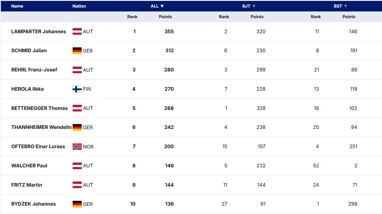Click OFTEBRO's BST points value 251

(x=353, y=146)
